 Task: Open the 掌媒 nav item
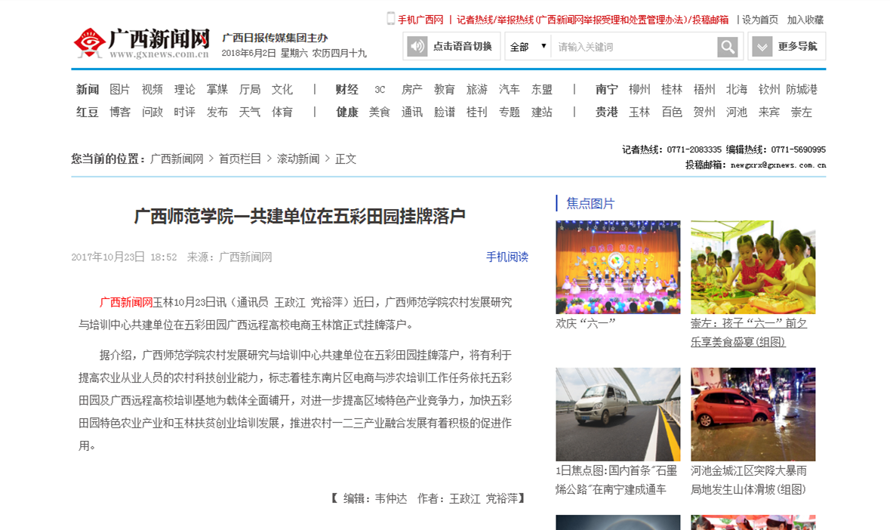click(x=217, y=89)
